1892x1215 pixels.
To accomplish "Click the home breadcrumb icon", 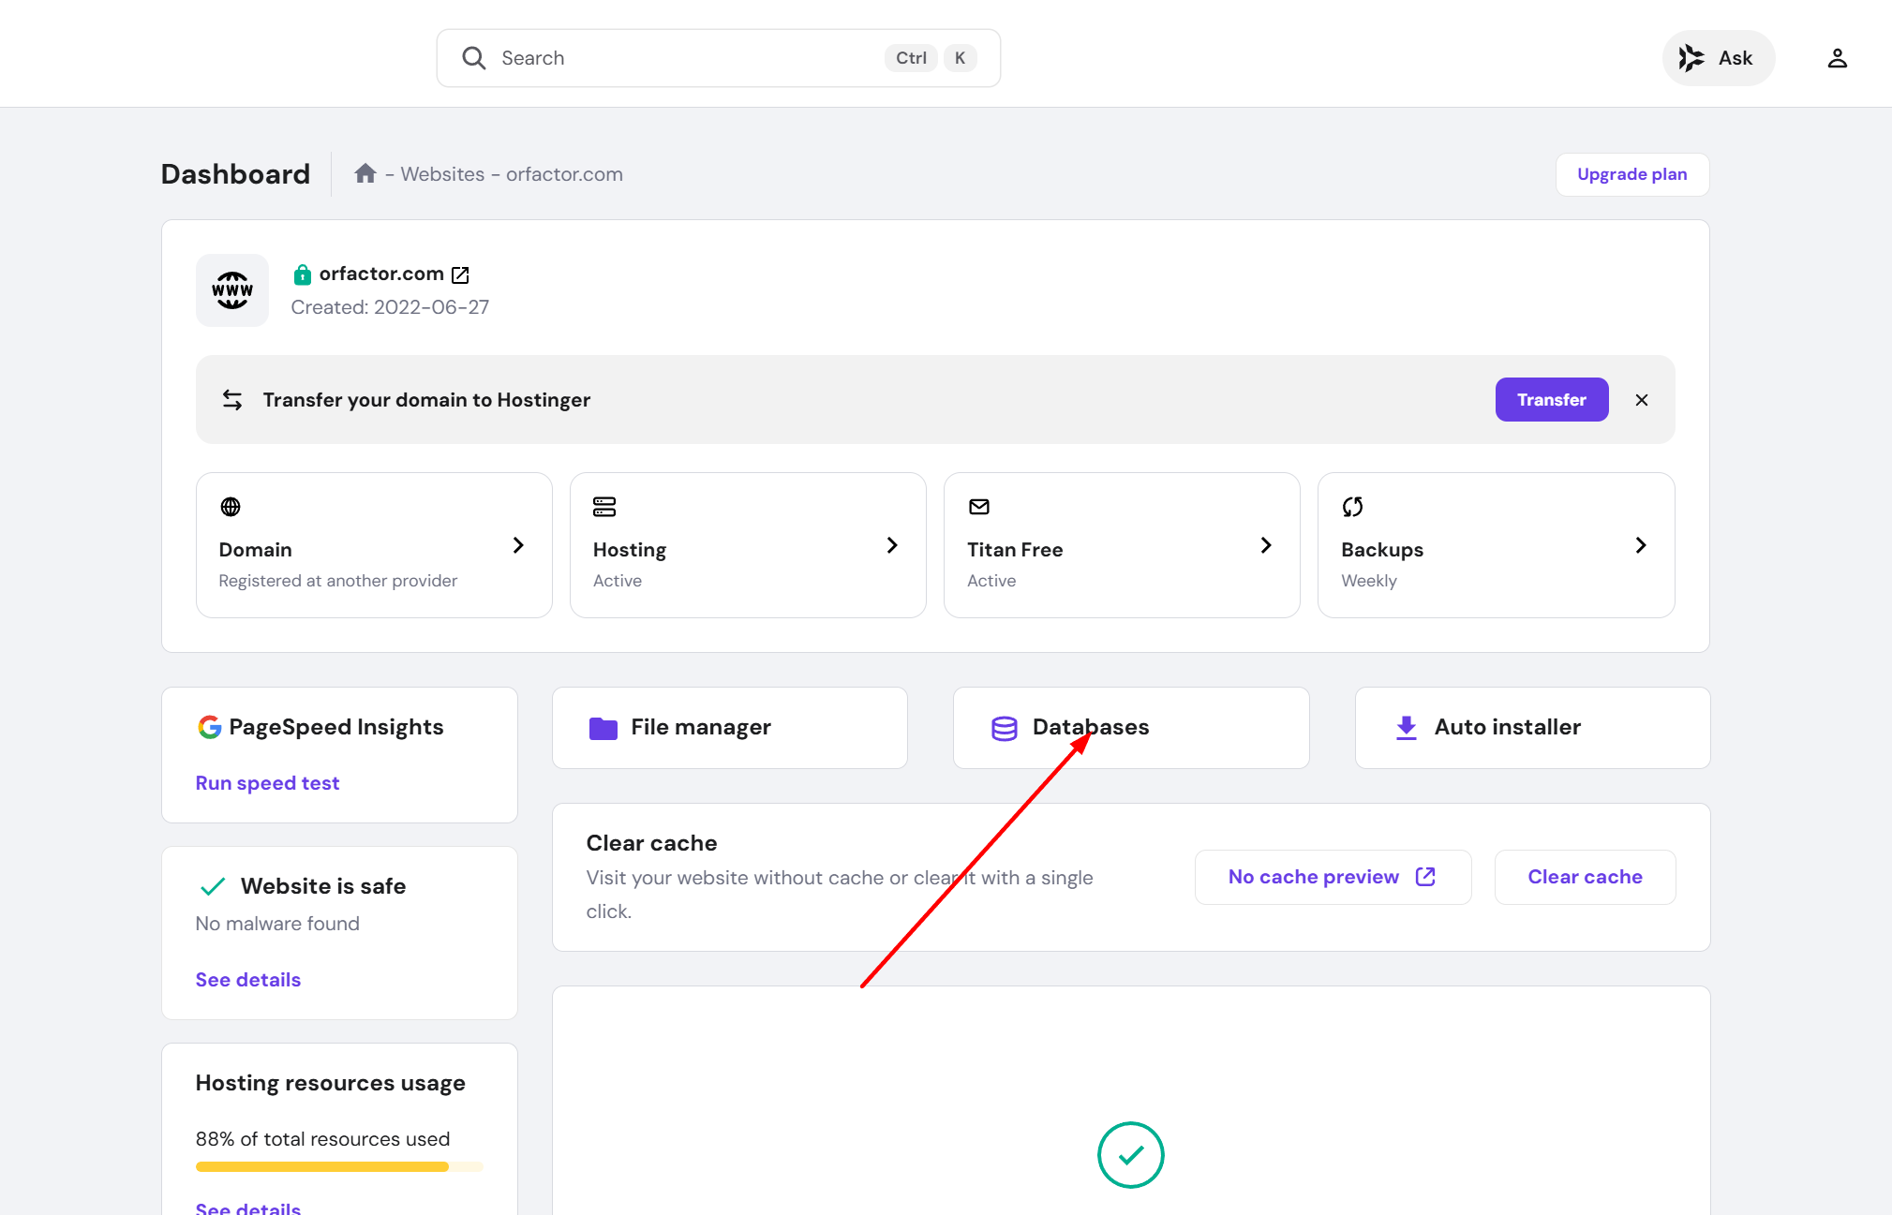I will point(365,173).
